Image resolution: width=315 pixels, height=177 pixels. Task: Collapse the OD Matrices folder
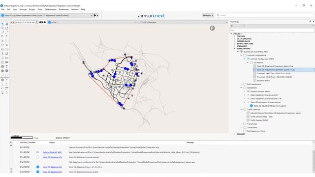click(x=248, y=62)
